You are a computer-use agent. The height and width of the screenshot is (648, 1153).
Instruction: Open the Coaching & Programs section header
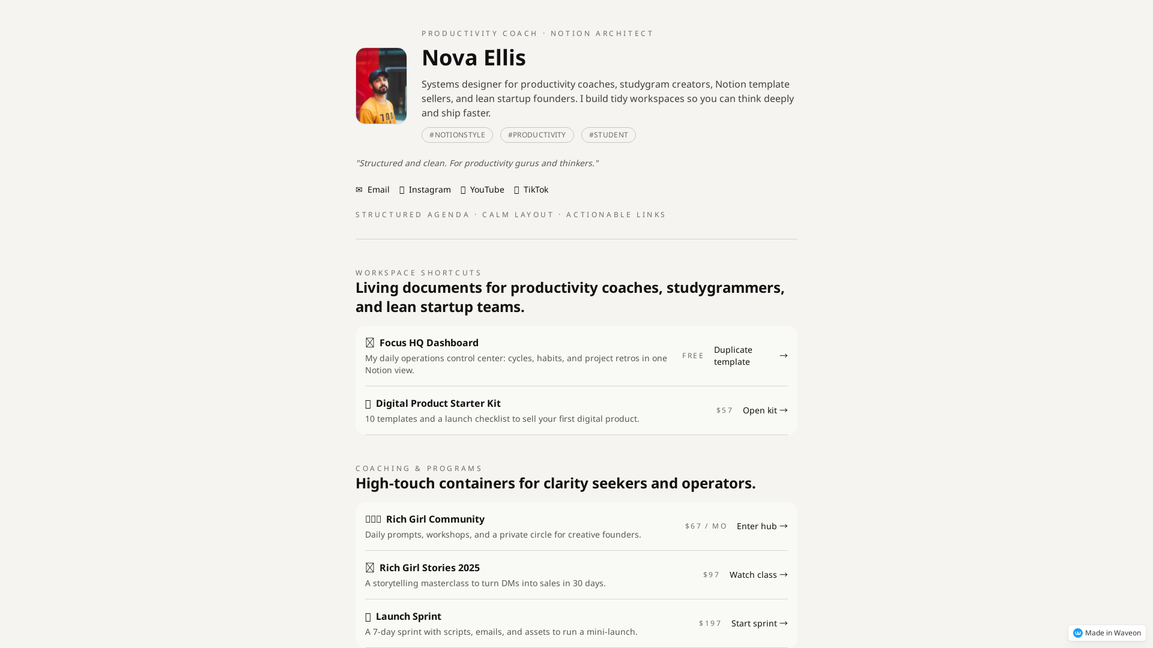[419, 468]
